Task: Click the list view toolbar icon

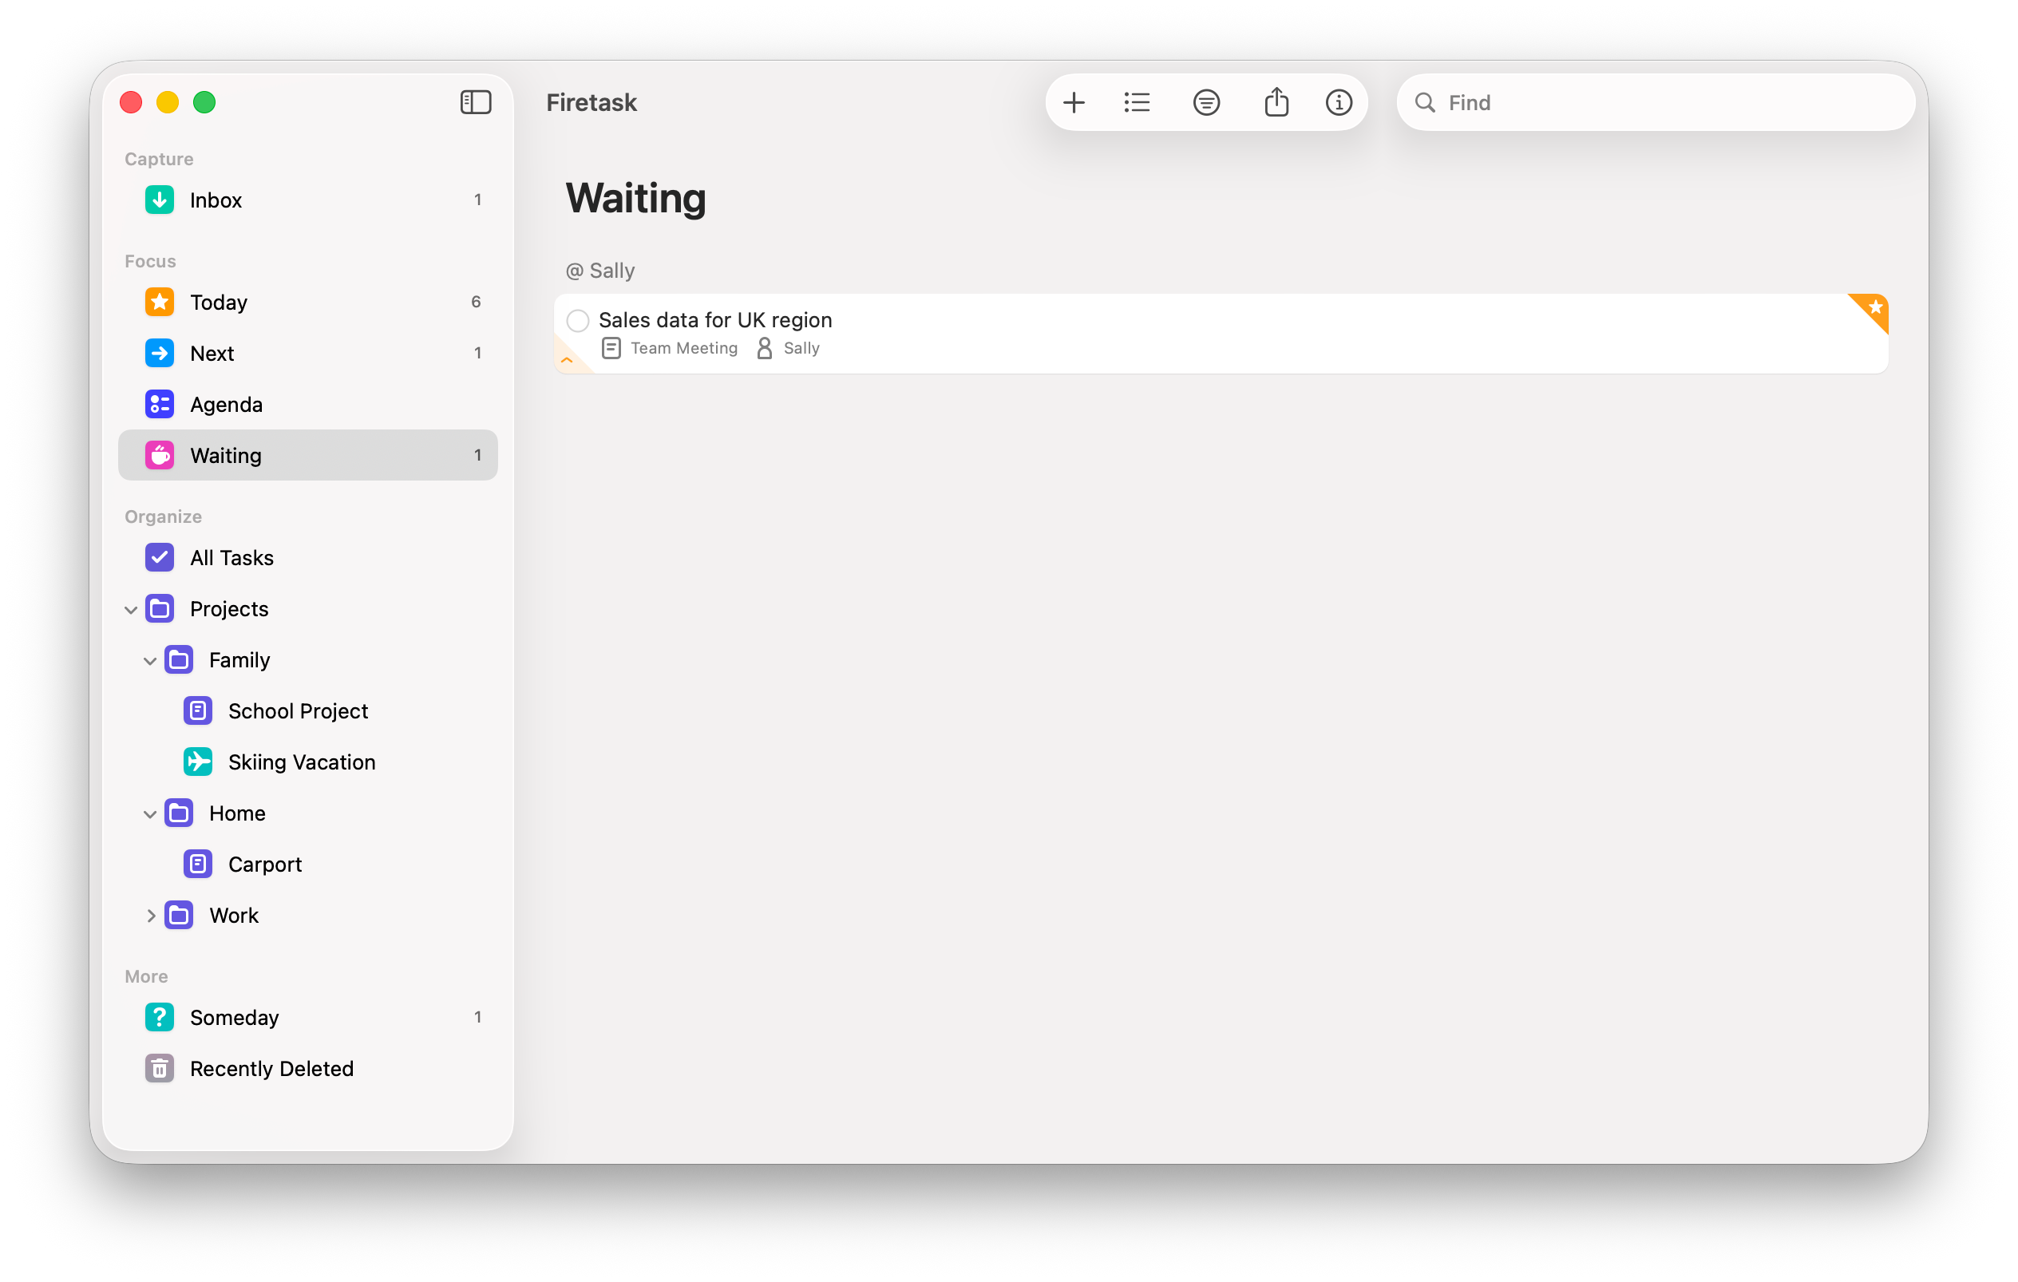Action: [x=1138, y=103]
